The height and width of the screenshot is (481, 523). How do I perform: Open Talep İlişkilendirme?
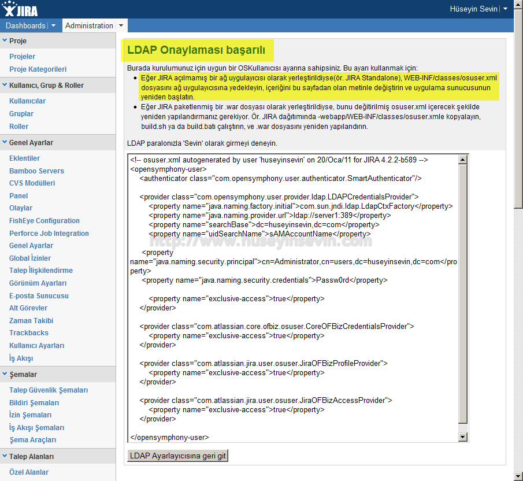41,270
